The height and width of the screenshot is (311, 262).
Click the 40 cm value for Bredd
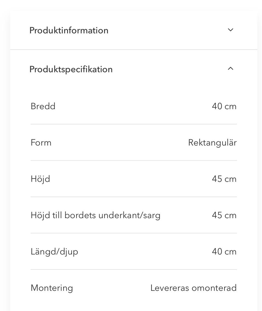click(x=224, y=106)
